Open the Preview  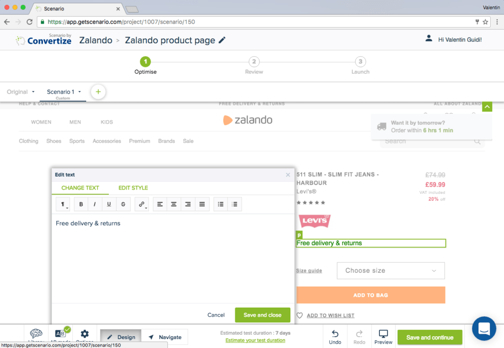coord(383,337)
